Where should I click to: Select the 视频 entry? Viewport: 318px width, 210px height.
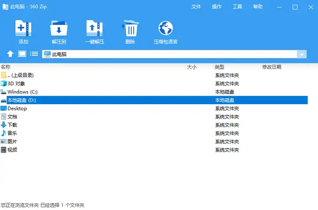click(12, 150)
